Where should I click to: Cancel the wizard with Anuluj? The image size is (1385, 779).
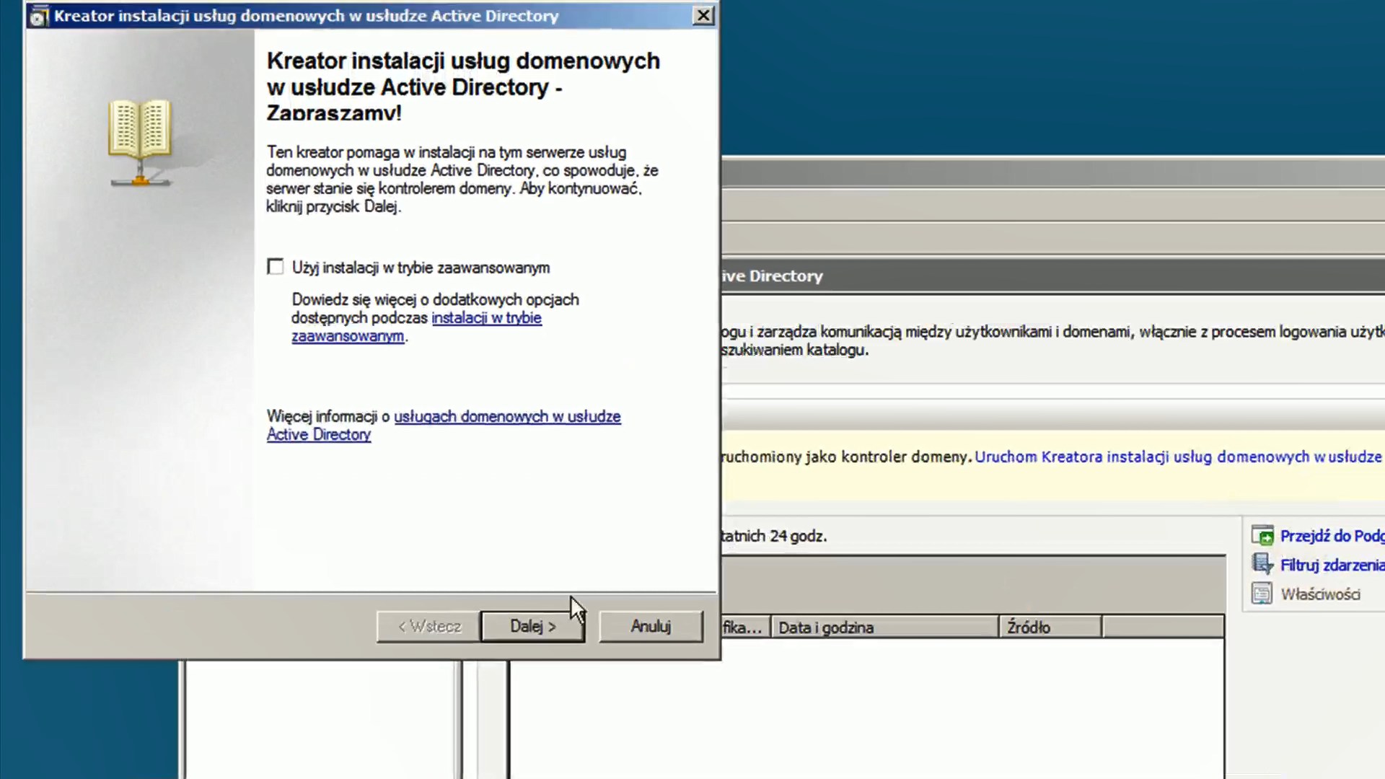coord(651,626)
